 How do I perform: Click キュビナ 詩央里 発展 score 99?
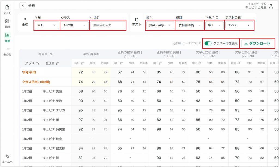159,129
